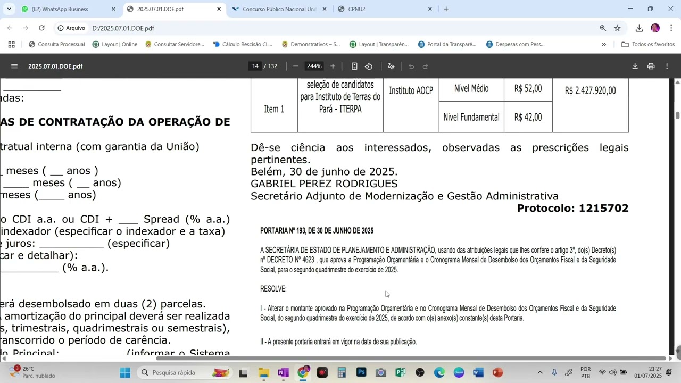Open the apps grid in bookmarks bar

tap(11, 44)
